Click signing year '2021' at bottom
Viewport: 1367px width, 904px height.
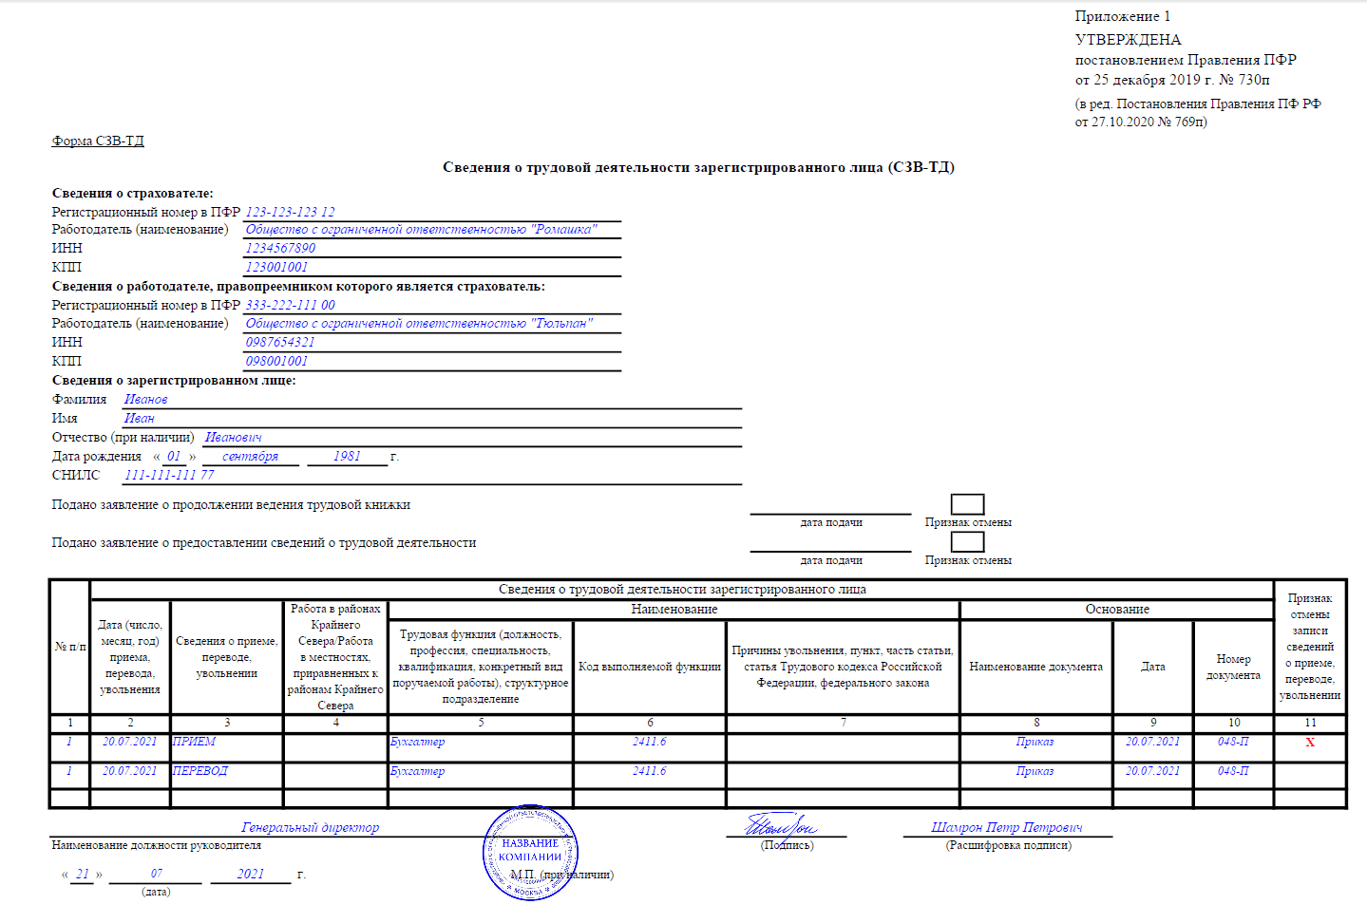pyautogui.click(x=251, y=874)
